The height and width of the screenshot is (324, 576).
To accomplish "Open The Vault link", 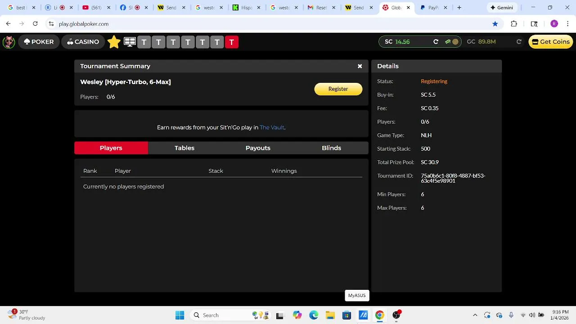I will [272, 127].
